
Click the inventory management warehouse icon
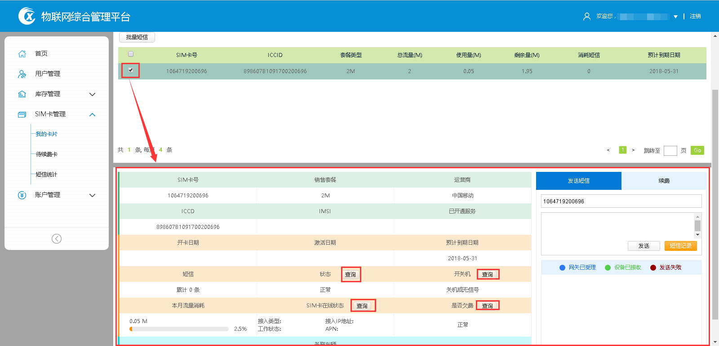(22, 94)
